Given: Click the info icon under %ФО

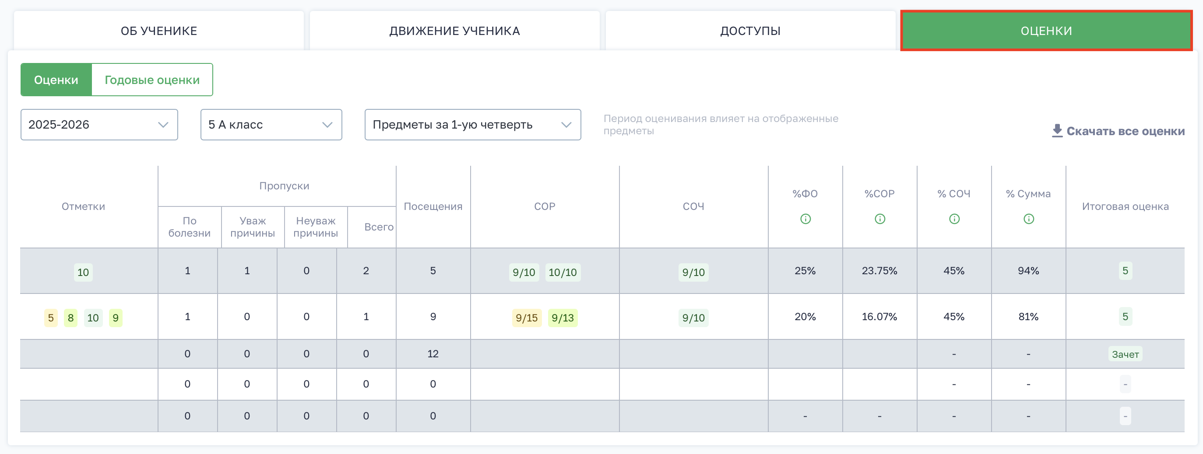Looking at the screenshot, I should pyautogui.click(x=805, y=219).
